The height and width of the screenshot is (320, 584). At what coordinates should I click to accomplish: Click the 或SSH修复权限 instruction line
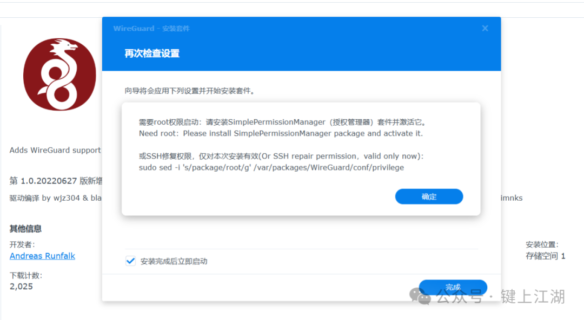click(x=281, y=156)
